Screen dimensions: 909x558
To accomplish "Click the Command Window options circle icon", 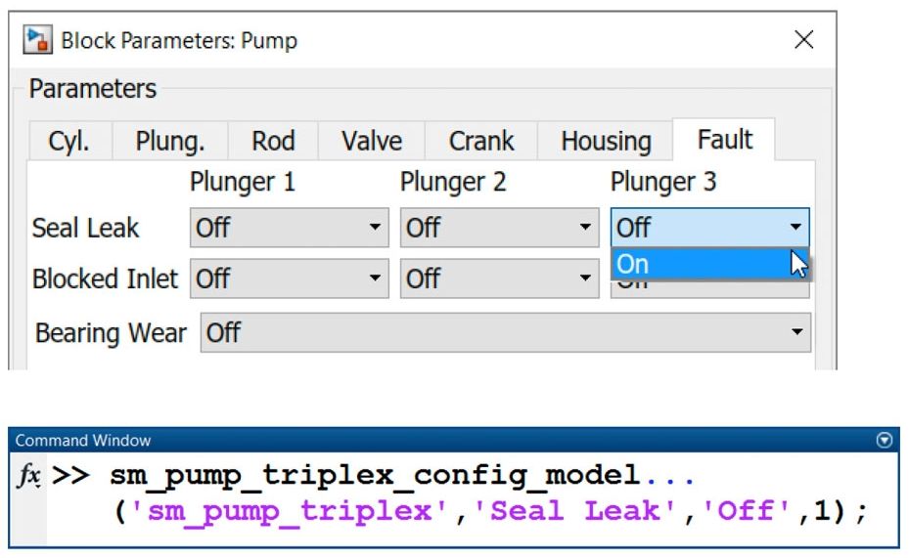I will (885, 441).
